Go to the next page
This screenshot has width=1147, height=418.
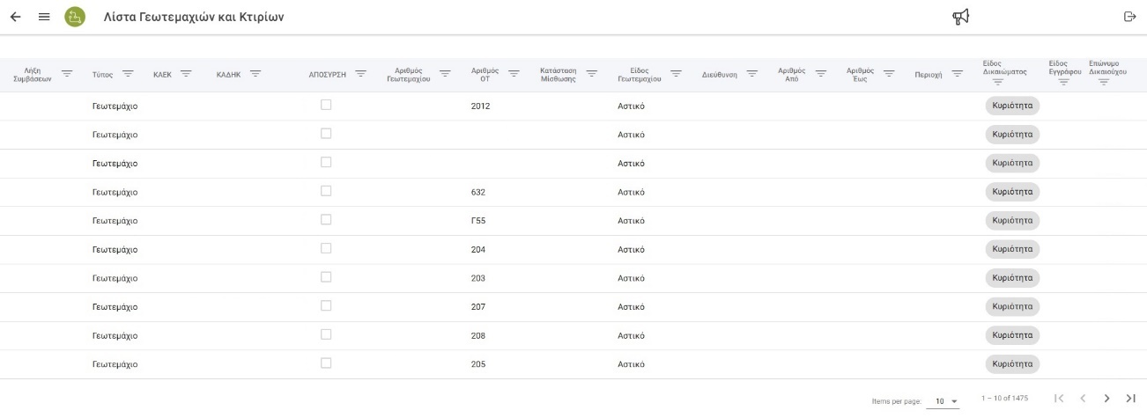point(1107,399)
